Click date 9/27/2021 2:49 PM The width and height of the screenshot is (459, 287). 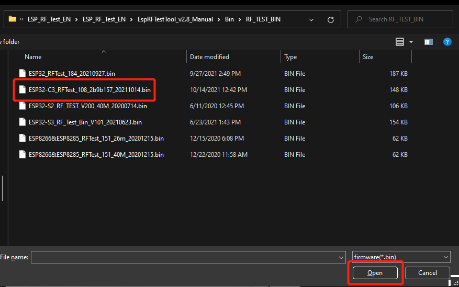pyautogui.click(x=215, y=73)
